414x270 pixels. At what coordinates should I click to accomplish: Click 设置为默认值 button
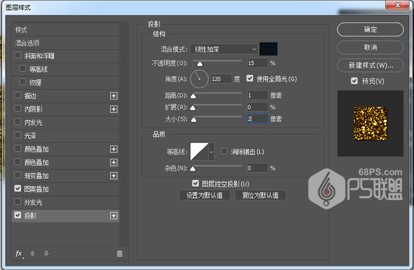(205, 195)
